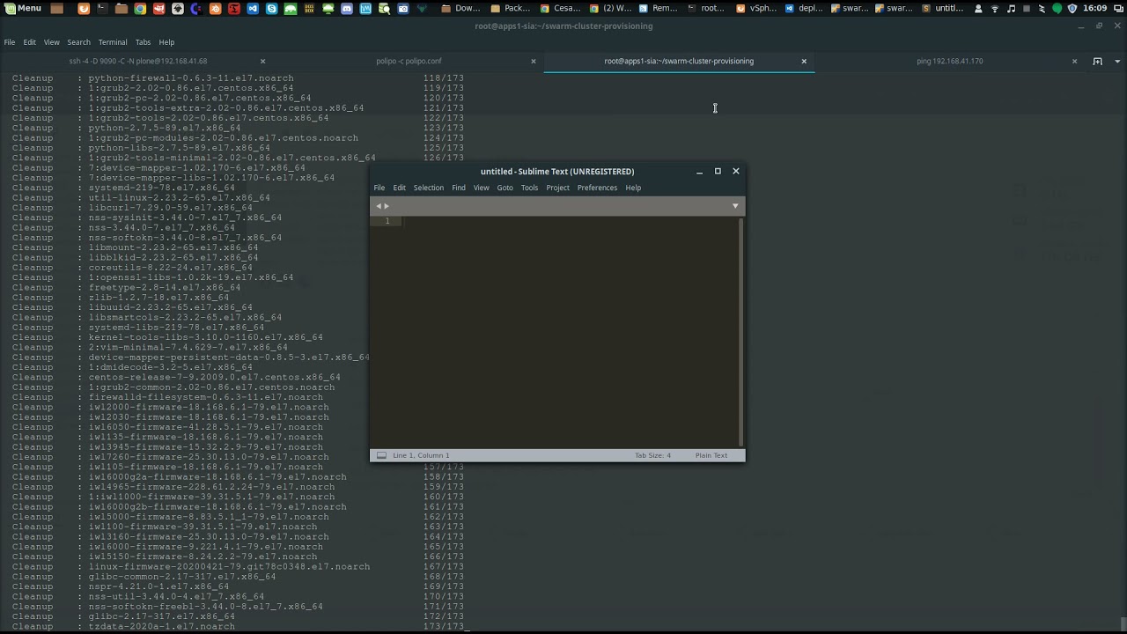Switch to the untitl... Sublime taskbar entry
1127x634 pixels.
[x=941, y=8]
